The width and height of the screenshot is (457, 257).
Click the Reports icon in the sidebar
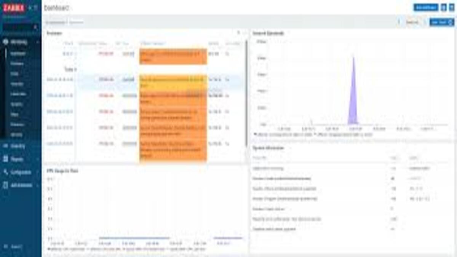(6, 159)
